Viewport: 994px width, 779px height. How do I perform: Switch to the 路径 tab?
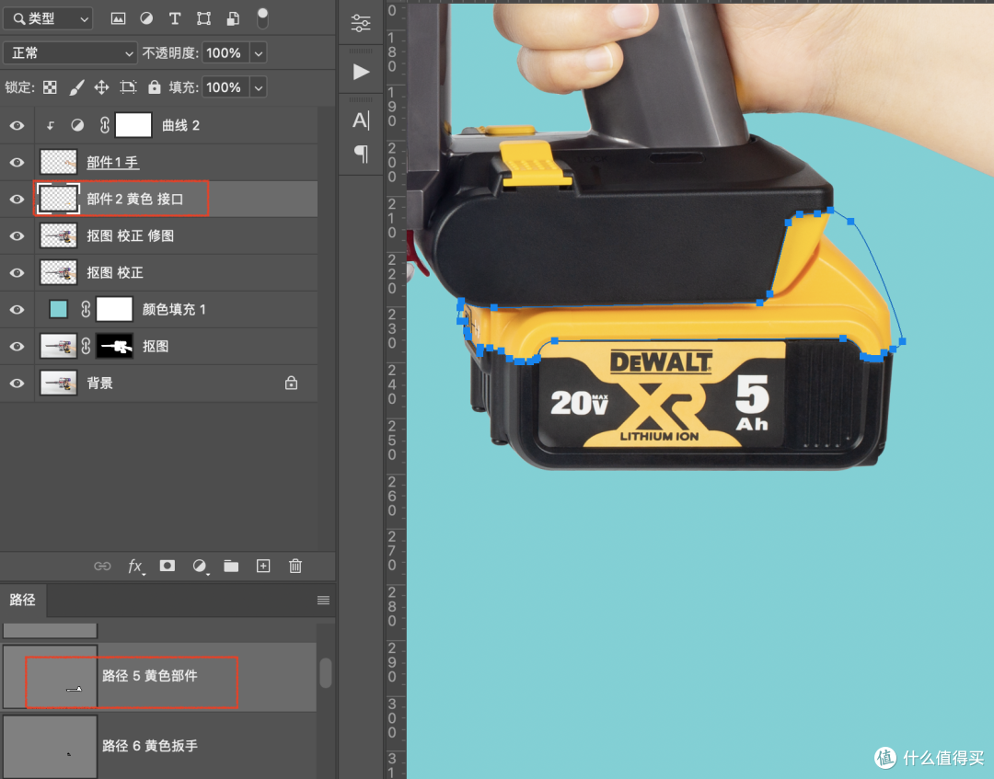23,600
